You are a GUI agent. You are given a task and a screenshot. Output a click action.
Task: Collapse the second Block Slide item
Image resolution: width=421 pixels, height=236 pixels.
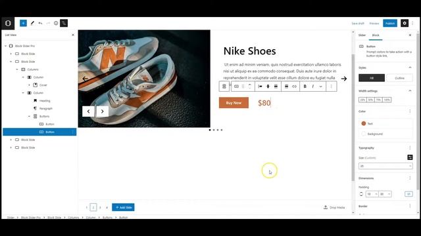pos(11,62)
